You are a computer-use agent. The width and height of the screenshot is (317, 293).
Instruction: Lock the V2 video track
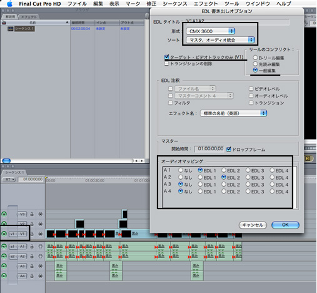point(32,224)
